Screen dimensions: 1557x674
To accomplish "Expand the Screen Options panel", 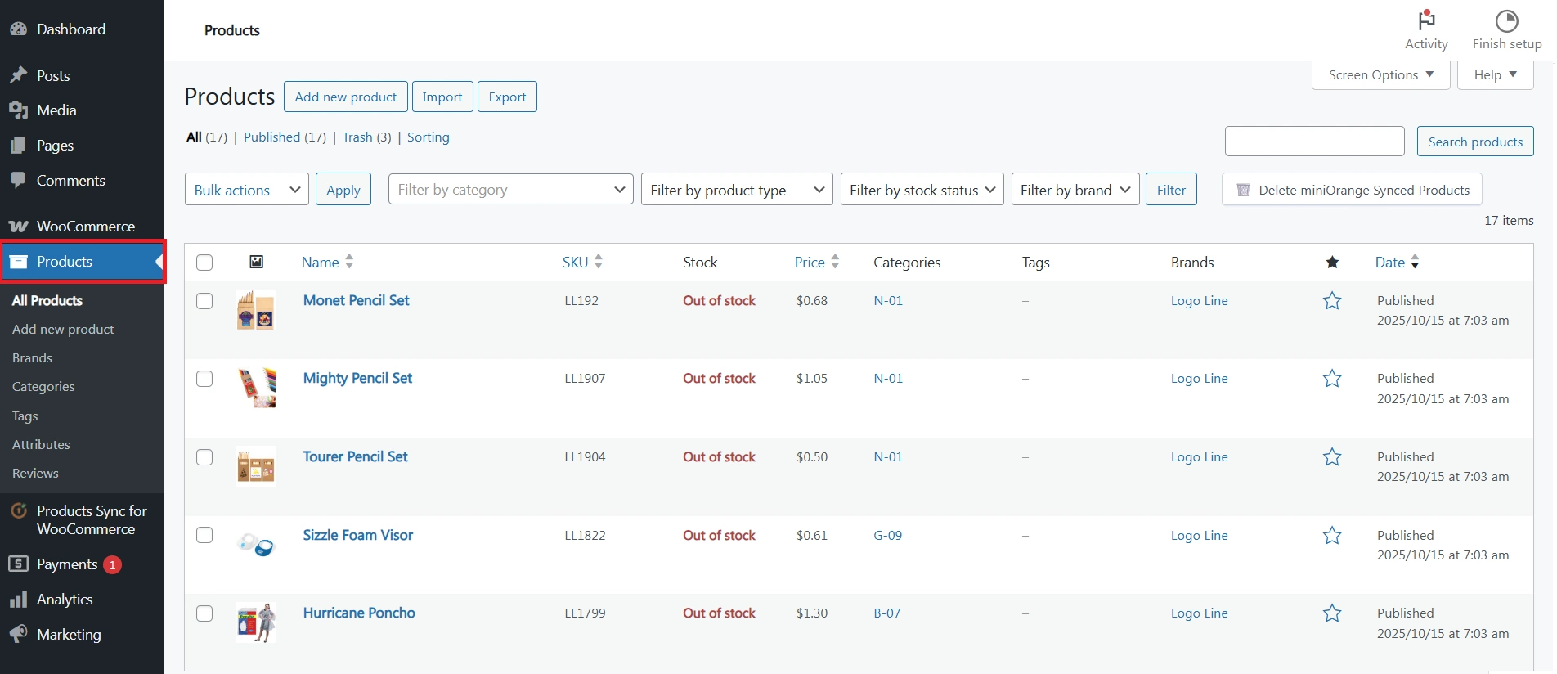I will (x=1380, y=74).
